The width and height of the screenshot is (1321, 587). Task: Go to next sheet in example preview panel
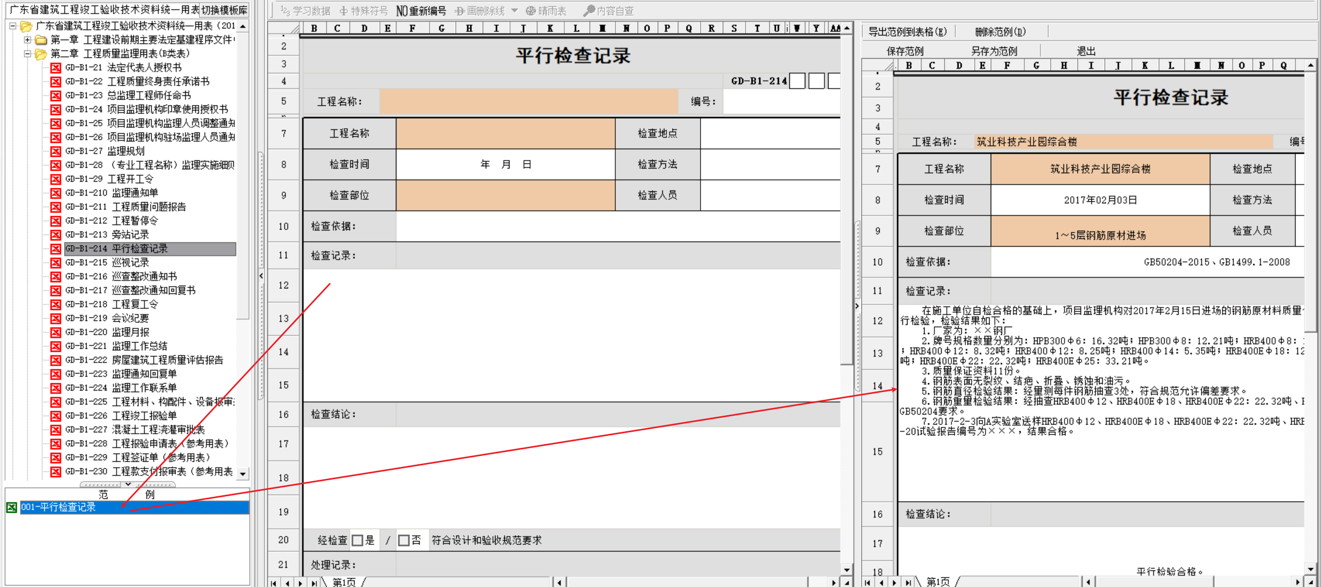click(895, 582)
